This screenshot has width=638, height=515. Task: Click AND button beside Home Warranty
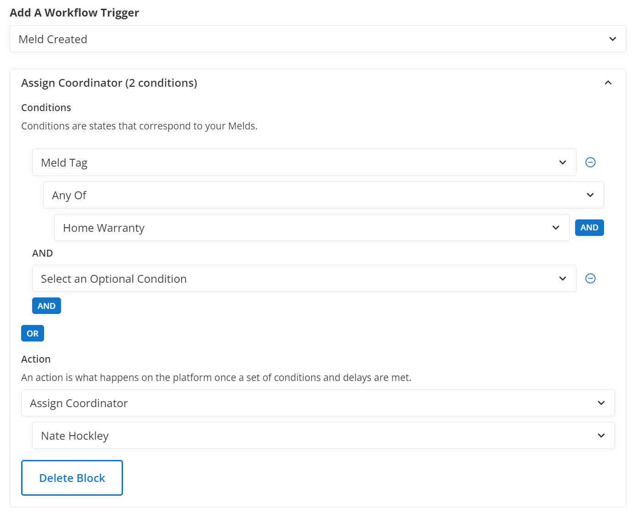pos(589,228)
